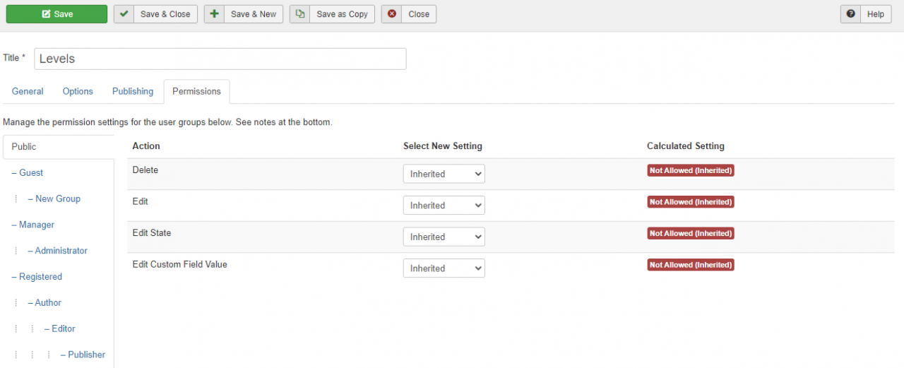
Task: Select the Administrator user group
Action: [x=61, y=251]
